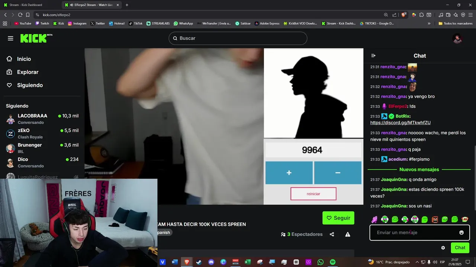
Task: Insert the orange angry square-face emote
Action: click(435, 220)
